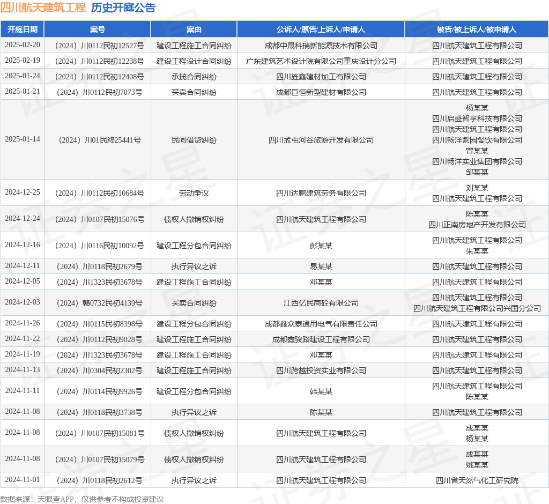Select date cell 2024-12-25
The height and width of the screenshot is (504, 549).
coord(23,192)
